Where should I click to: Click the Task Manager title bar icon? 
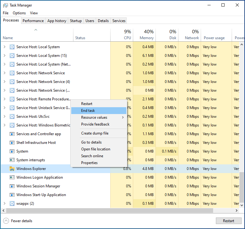(5, 5)
